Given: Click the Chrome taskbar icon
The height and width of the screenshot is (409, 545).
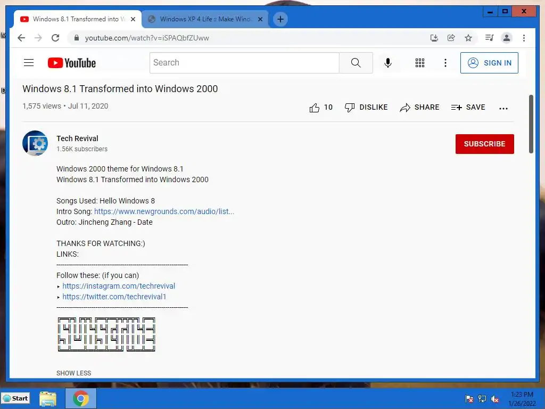Looking at the screenshot, I should (x=81, y=398).
